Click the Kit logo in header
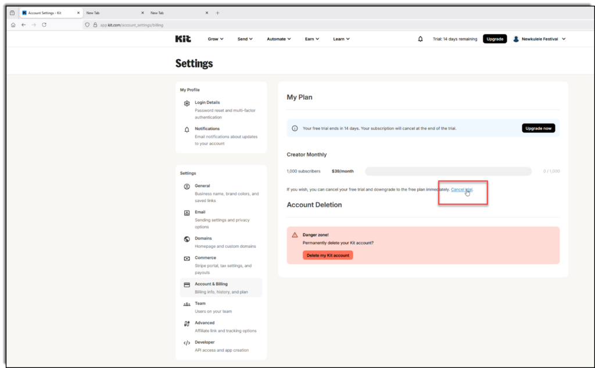595x368 pixels. tap(182, 39)
